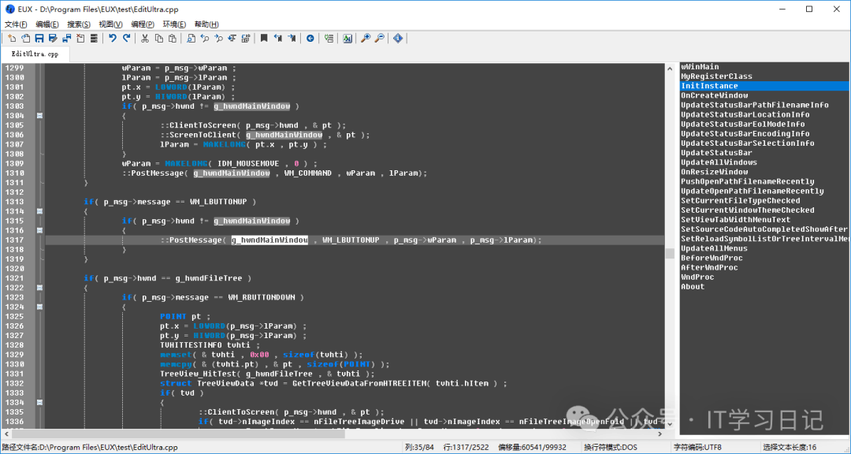This screenshot has width=851, height=454.
Task: Collapse the code fold at line 1304
Action: point(39,116)
